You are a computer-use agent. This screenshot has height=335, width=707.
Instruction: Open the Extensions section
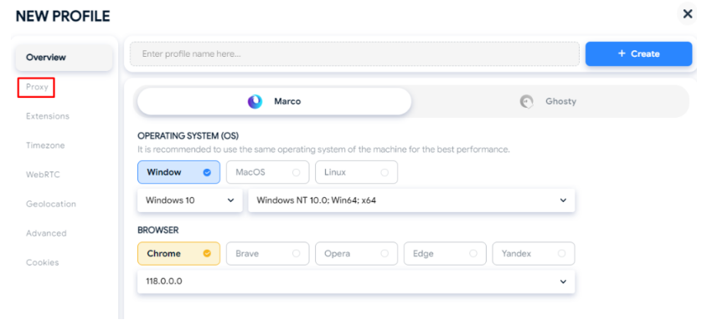coord(48,116)
